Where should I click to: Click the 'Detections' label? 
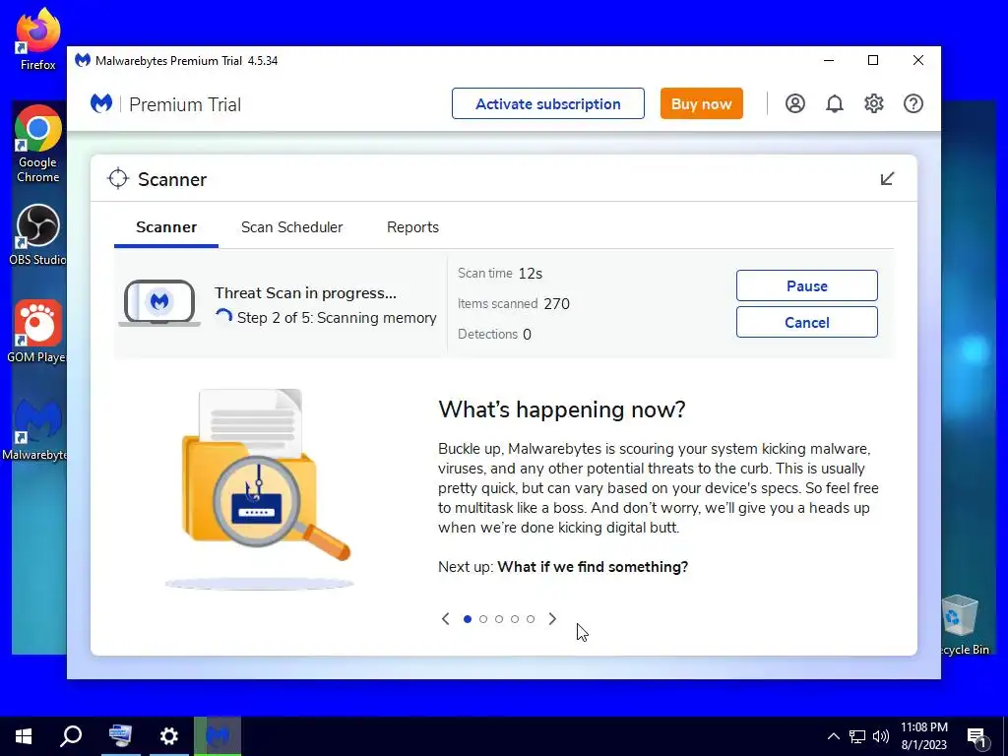point(487,335)
